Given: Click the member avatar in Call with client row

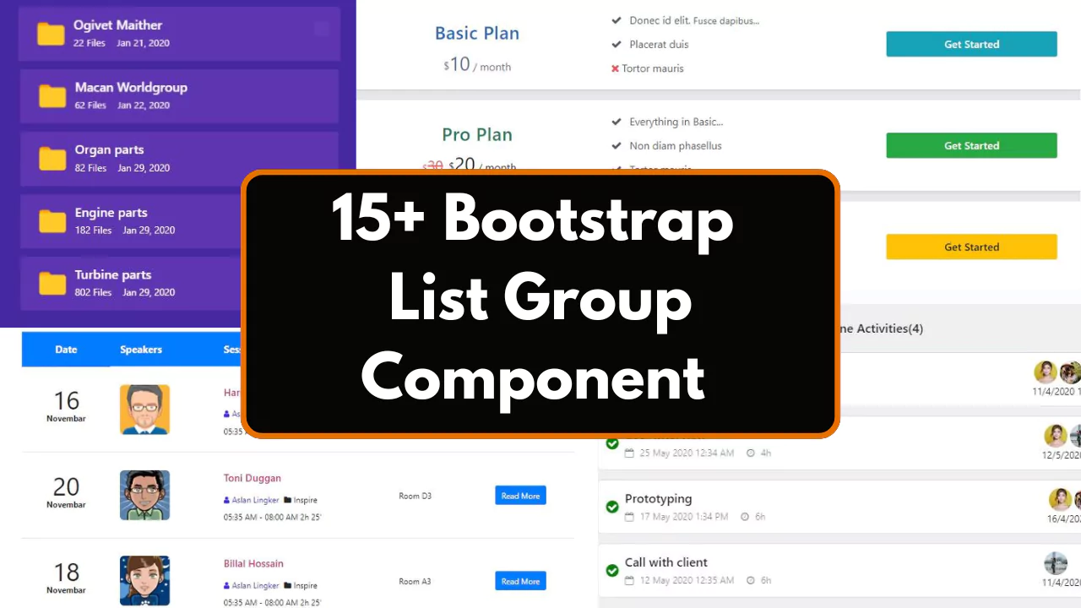Looking at the screenshot, I should tap(1056, 563).
